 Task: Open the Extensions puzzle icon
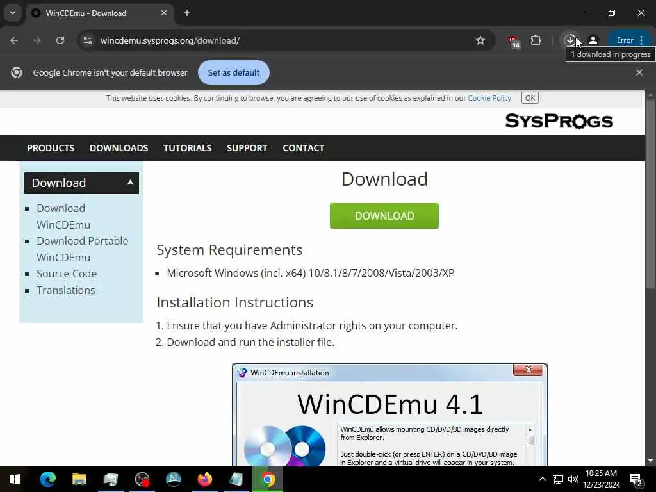tap(536, 40)
